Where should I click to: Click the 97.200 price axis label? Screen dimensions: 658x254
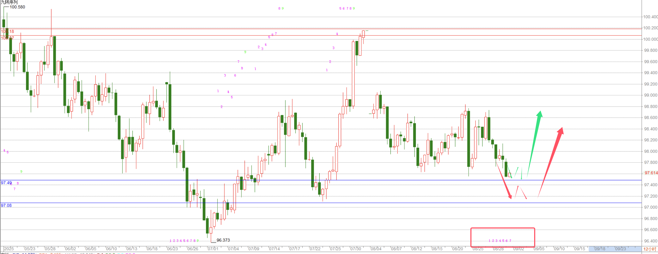(x=651, y=196)
